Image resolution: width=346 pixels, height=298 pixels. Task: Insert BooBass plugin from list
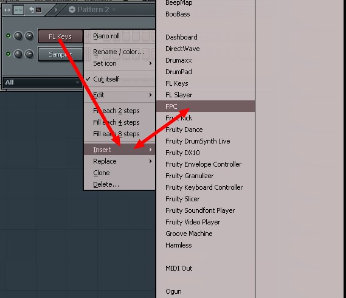click(x=206, y=14)
